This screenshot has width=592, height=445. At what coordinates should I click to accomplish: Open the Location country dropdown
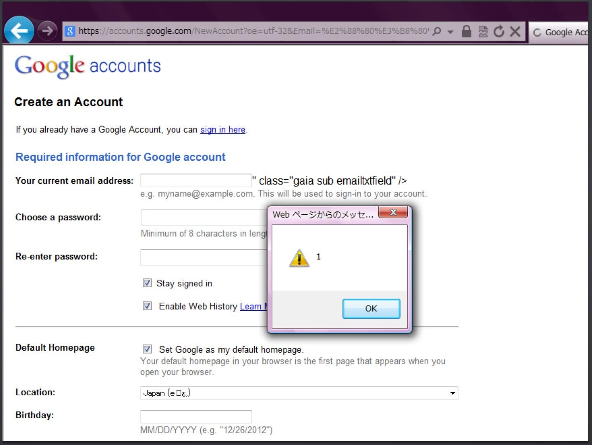click(452, 393)
